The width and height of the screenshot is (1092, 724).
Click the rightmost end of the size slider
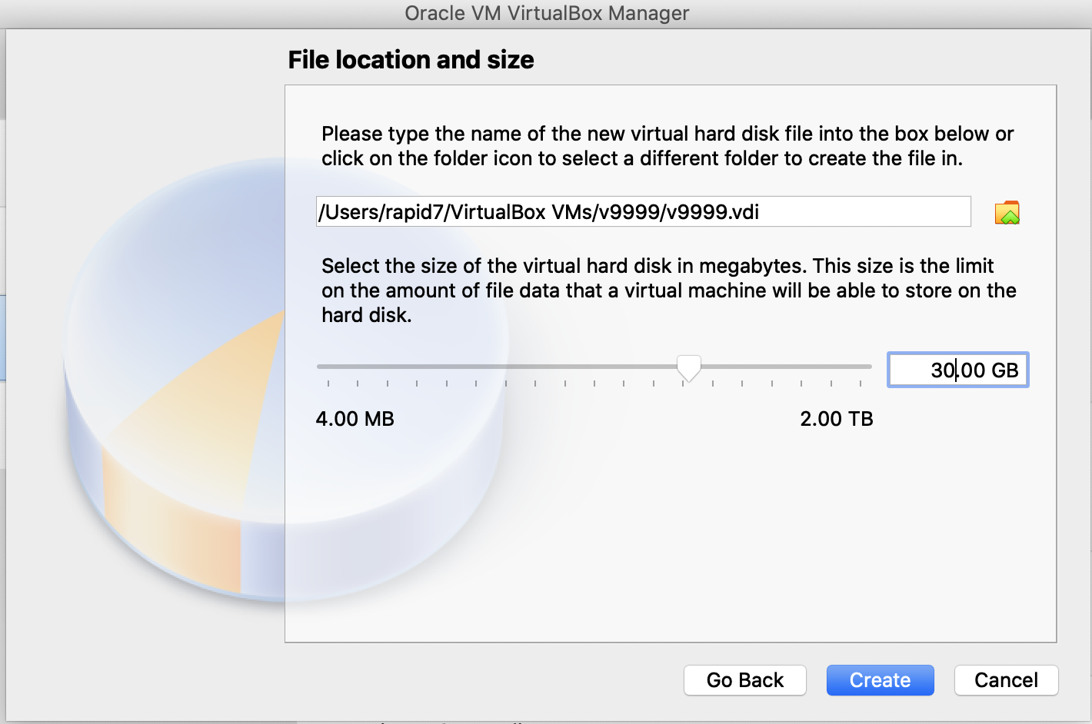point(869,367)
